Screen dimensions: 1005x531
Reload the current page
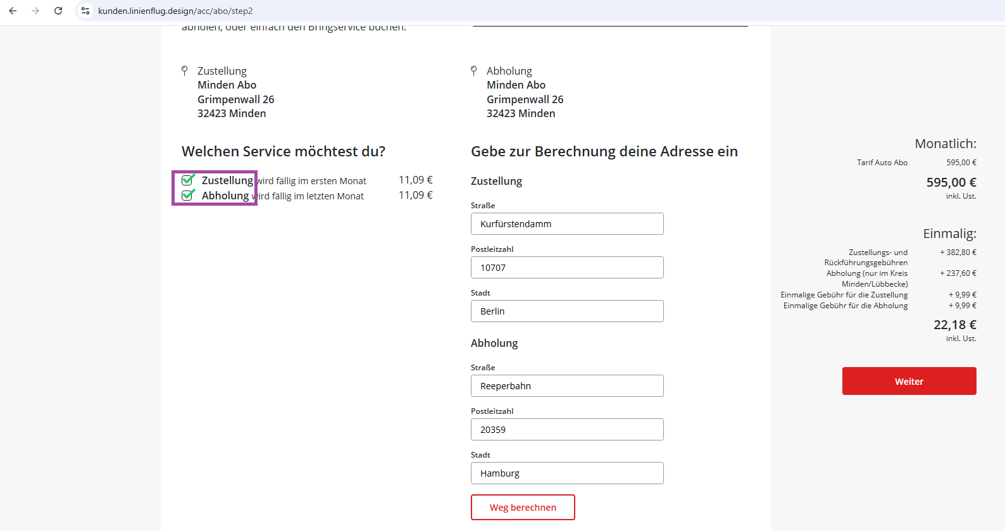point(58,11)
